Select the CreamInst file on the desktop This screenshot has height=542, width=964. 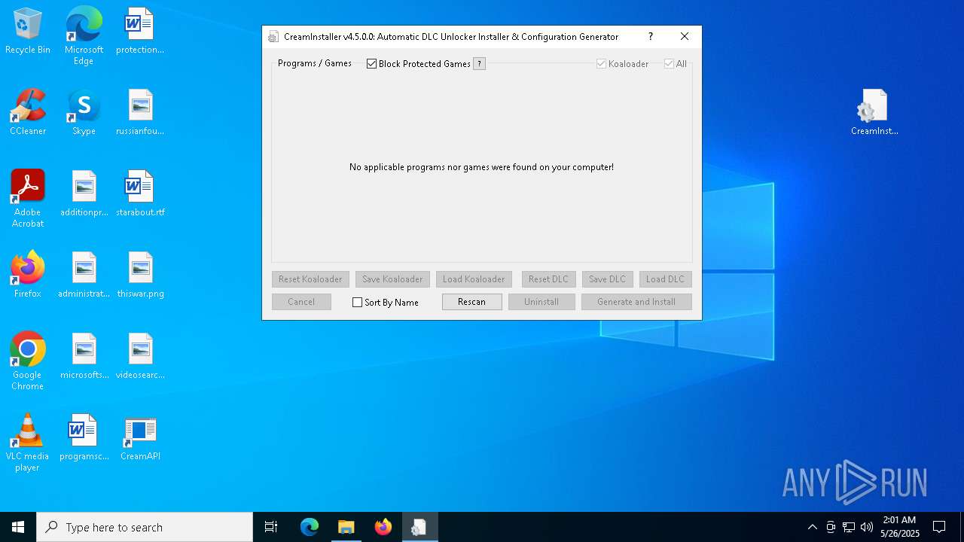pos(874,113)
